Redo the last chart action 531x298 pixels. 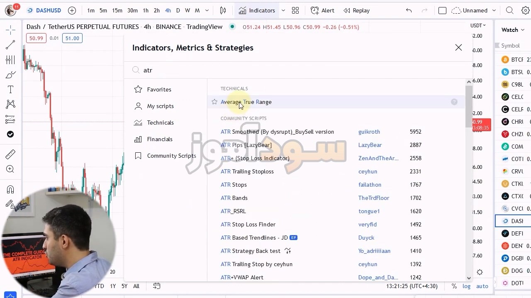click(424, 10)
